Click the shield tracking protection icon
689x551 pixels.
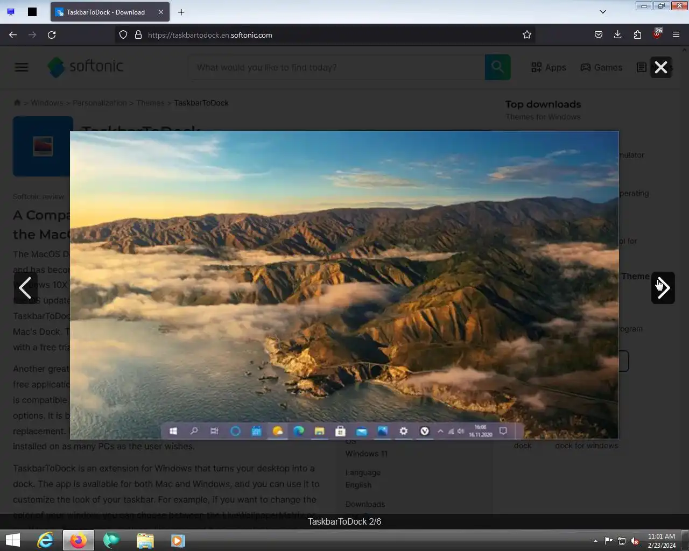123,35
